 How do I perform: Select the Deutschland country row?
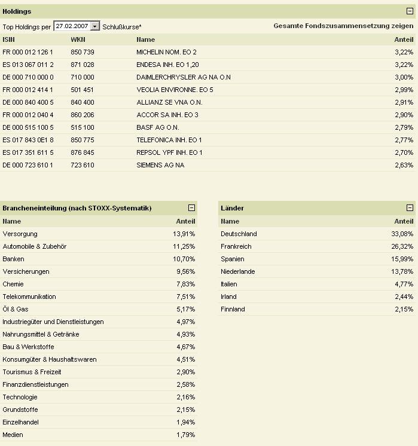[239, 234]
